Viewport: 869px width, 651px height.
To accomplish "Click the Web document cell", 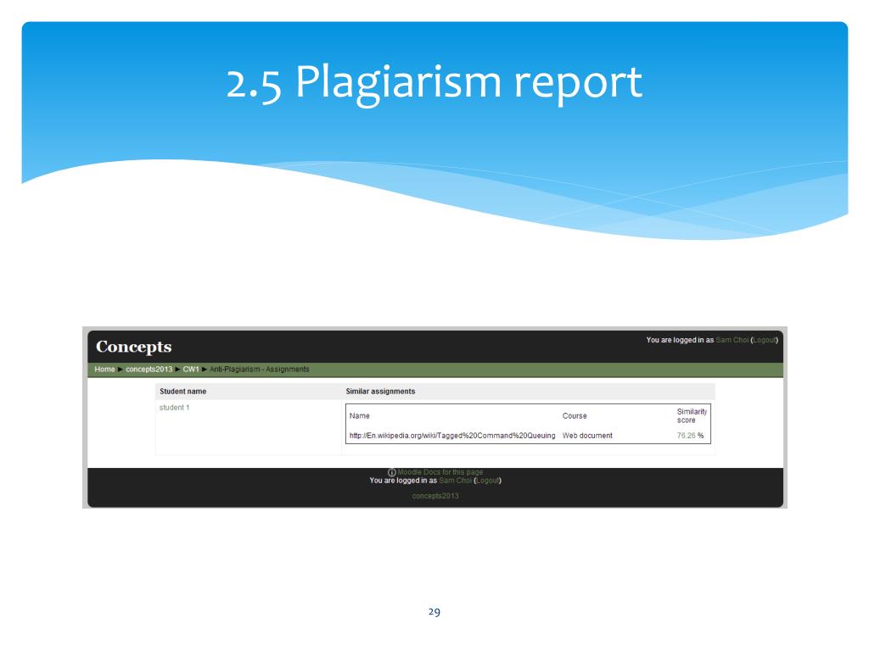I will click(587, 436).
